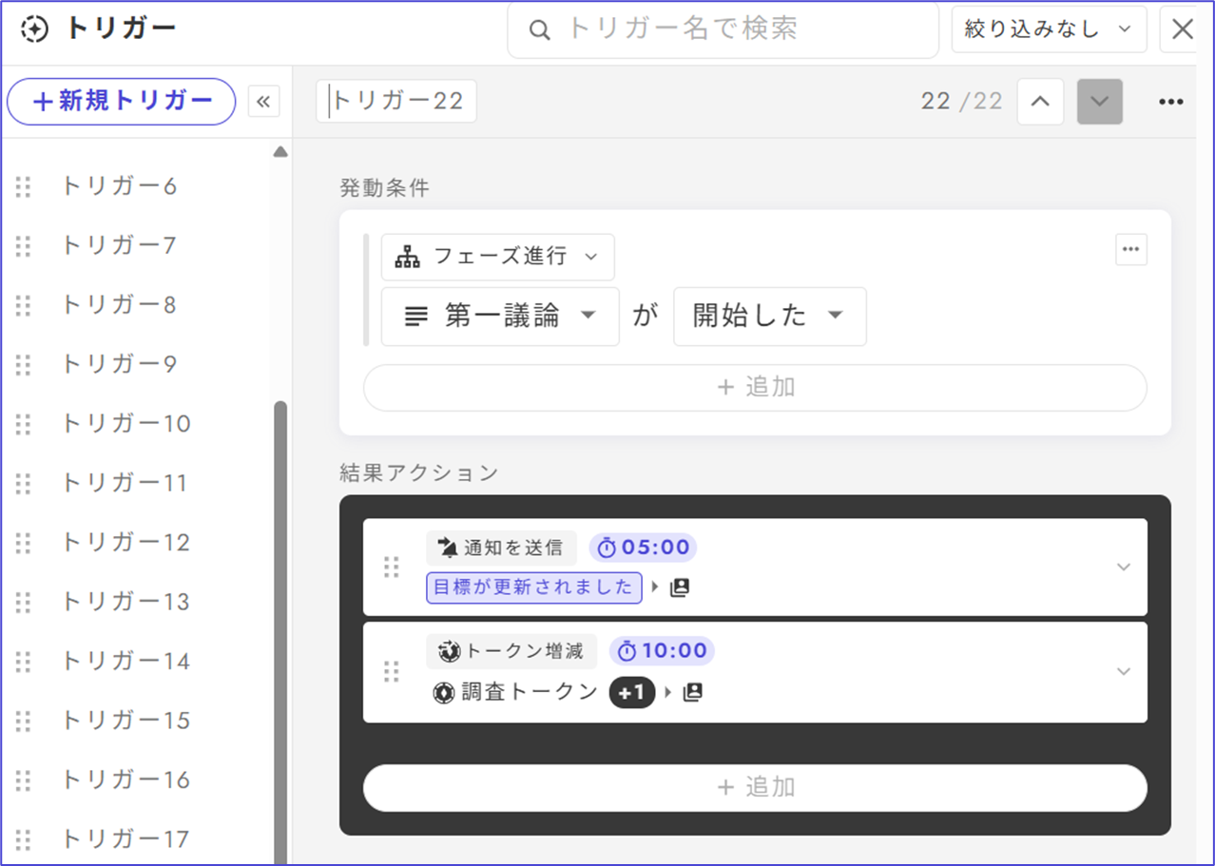Image resolution: width=1215 pixels, height=866 pixels.
Task: Go to previous trigger with up arrow
Action: [x=1040, y=102]
